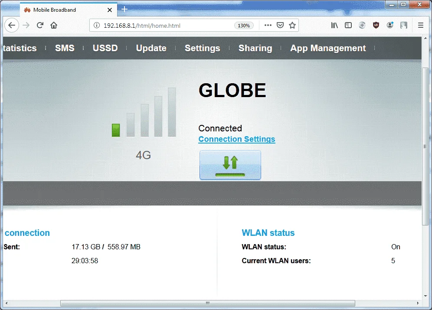Reset the 130% zoom level badge
This screenshot has width=432, height=310.
coord(244,26)
